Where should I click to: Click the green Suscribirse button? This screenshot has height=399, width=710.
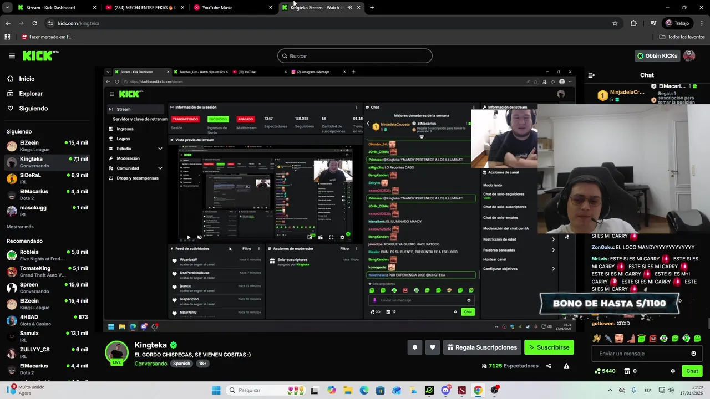click(x=549, y=347)
